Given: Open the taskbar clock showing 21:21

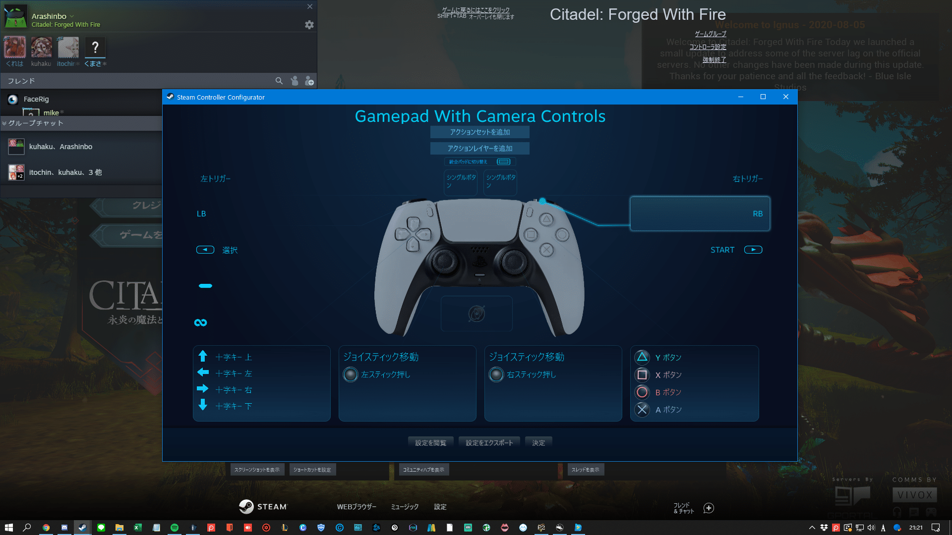Looking at the screenshot, I should click(916, 528).
